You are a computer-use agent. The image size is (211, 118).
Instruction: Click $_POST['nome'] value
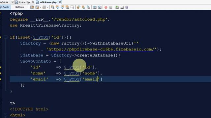click(x=82, y=73)
